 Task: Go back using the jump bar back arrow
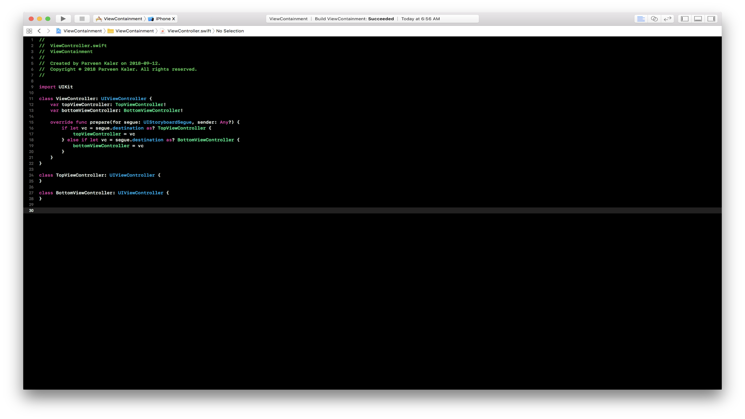(39, 31)
